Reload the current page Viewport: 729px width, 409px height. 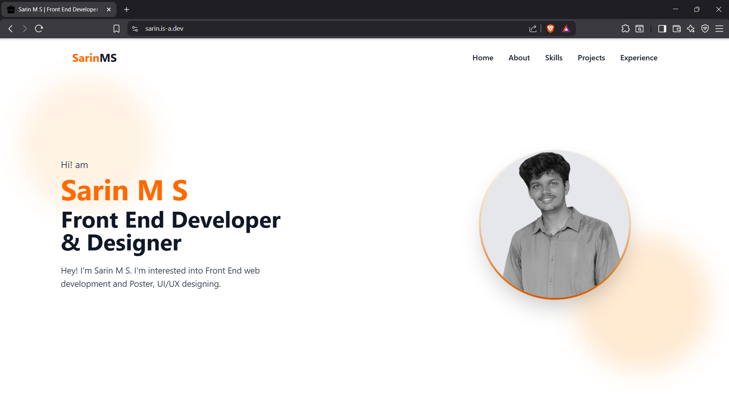(x=39, y=28)
